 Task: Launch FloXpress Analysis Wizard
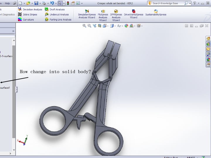(x=103, y=15)
